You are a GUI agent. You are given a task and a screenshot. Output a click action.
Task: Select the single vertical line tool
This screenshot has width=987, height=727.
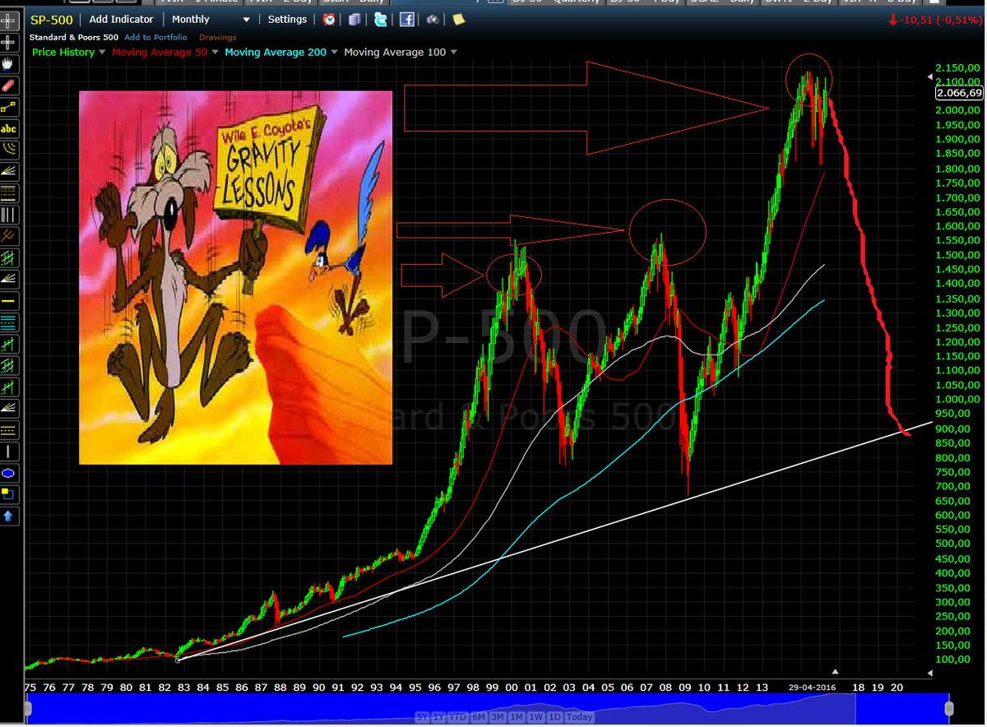click(x=10, y=451)
